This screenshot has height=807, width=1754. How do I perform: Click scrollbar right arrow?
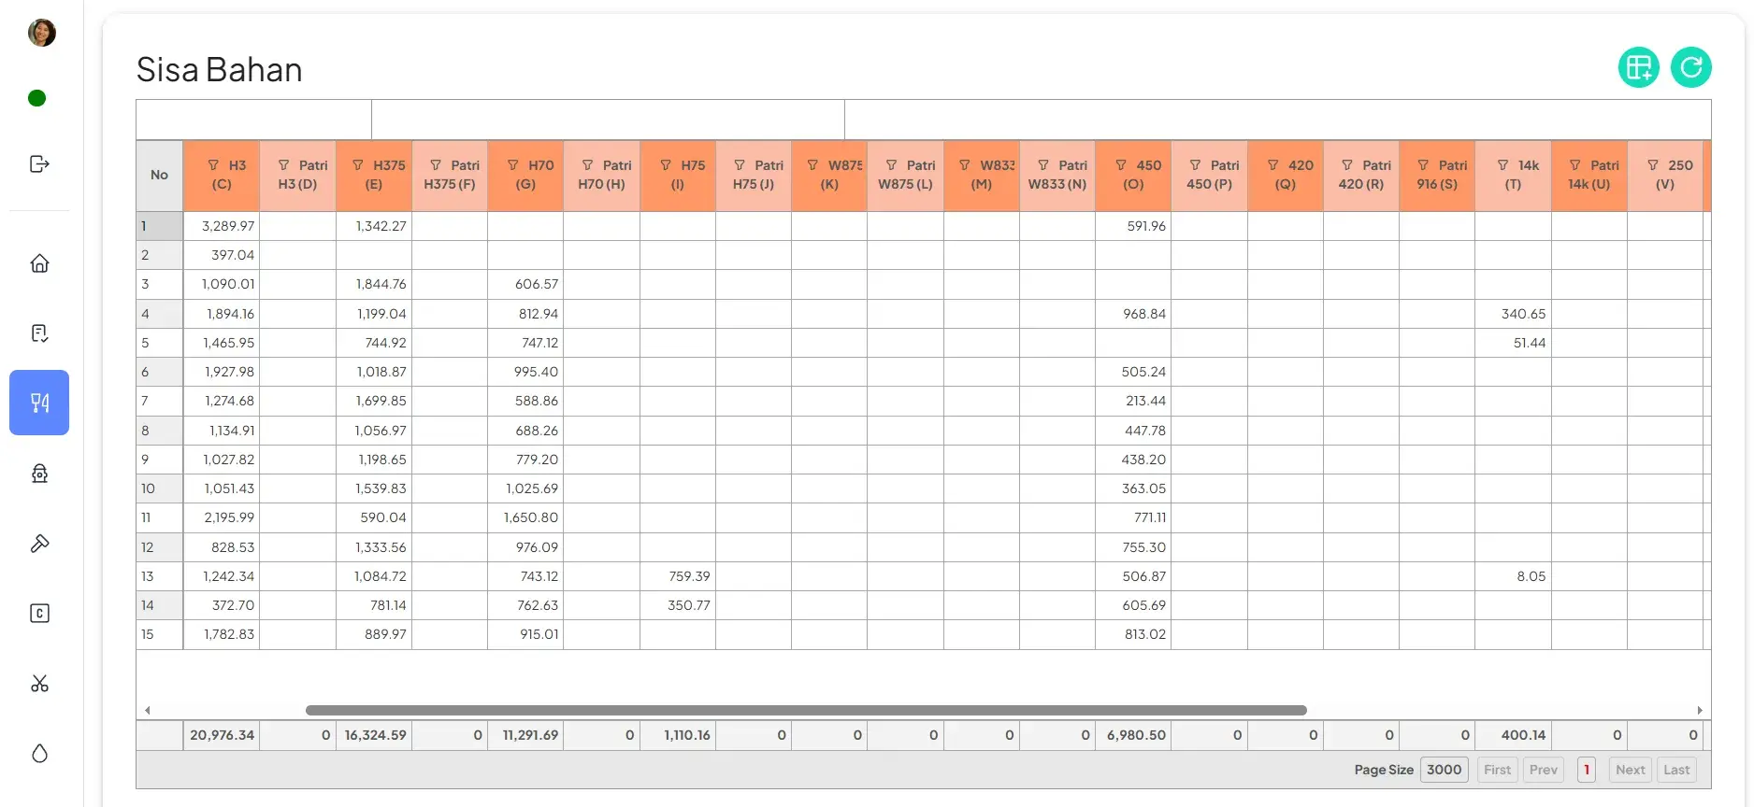pos(1700,711)
